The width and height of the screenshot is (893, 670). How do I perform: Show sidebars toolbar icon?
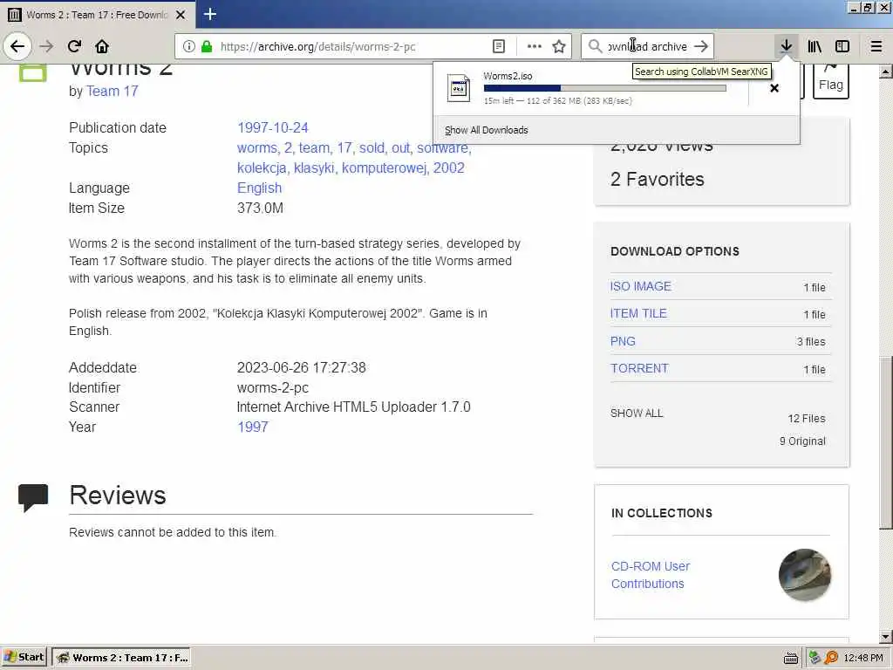point(842,46)
